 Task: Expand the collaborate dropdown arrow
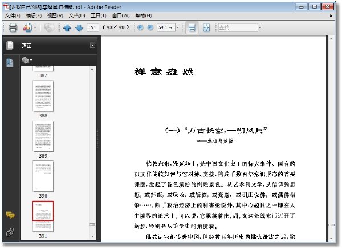(35, 28)
